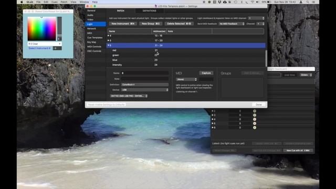Open the Dropbox menu bar icon

click(219, 2)
